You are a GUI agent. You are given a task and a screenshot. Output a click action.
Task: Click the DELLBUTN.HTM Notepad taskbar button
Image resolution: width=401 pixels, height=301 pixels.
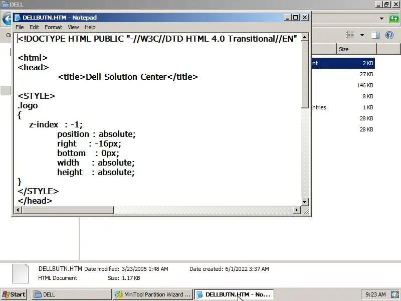234,294
